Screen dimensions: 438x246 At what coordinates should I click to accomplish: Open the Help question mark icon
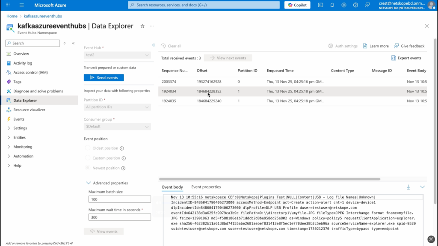355,5
